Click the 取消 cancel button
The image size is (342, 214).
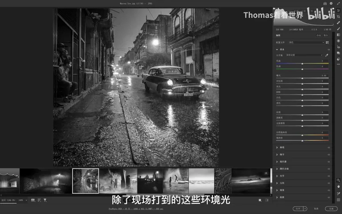316,209
